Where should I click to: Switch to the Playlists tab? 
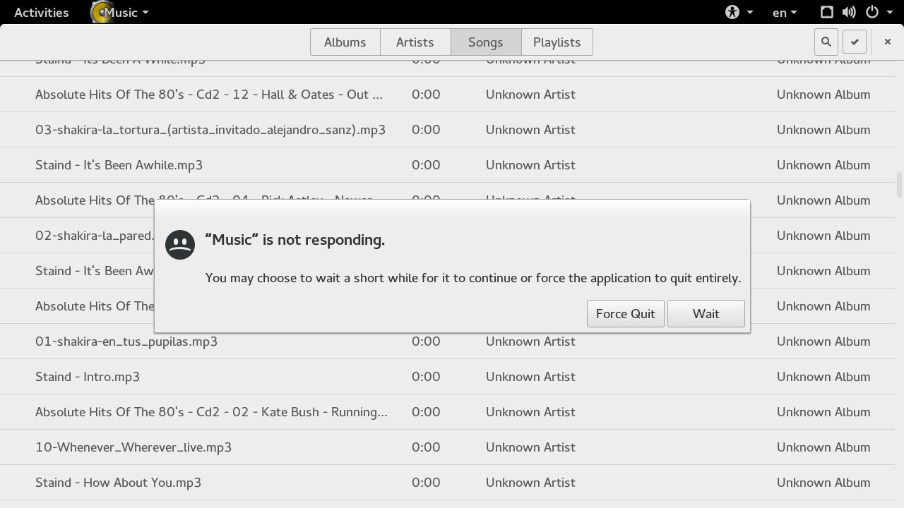coord(557,42)
